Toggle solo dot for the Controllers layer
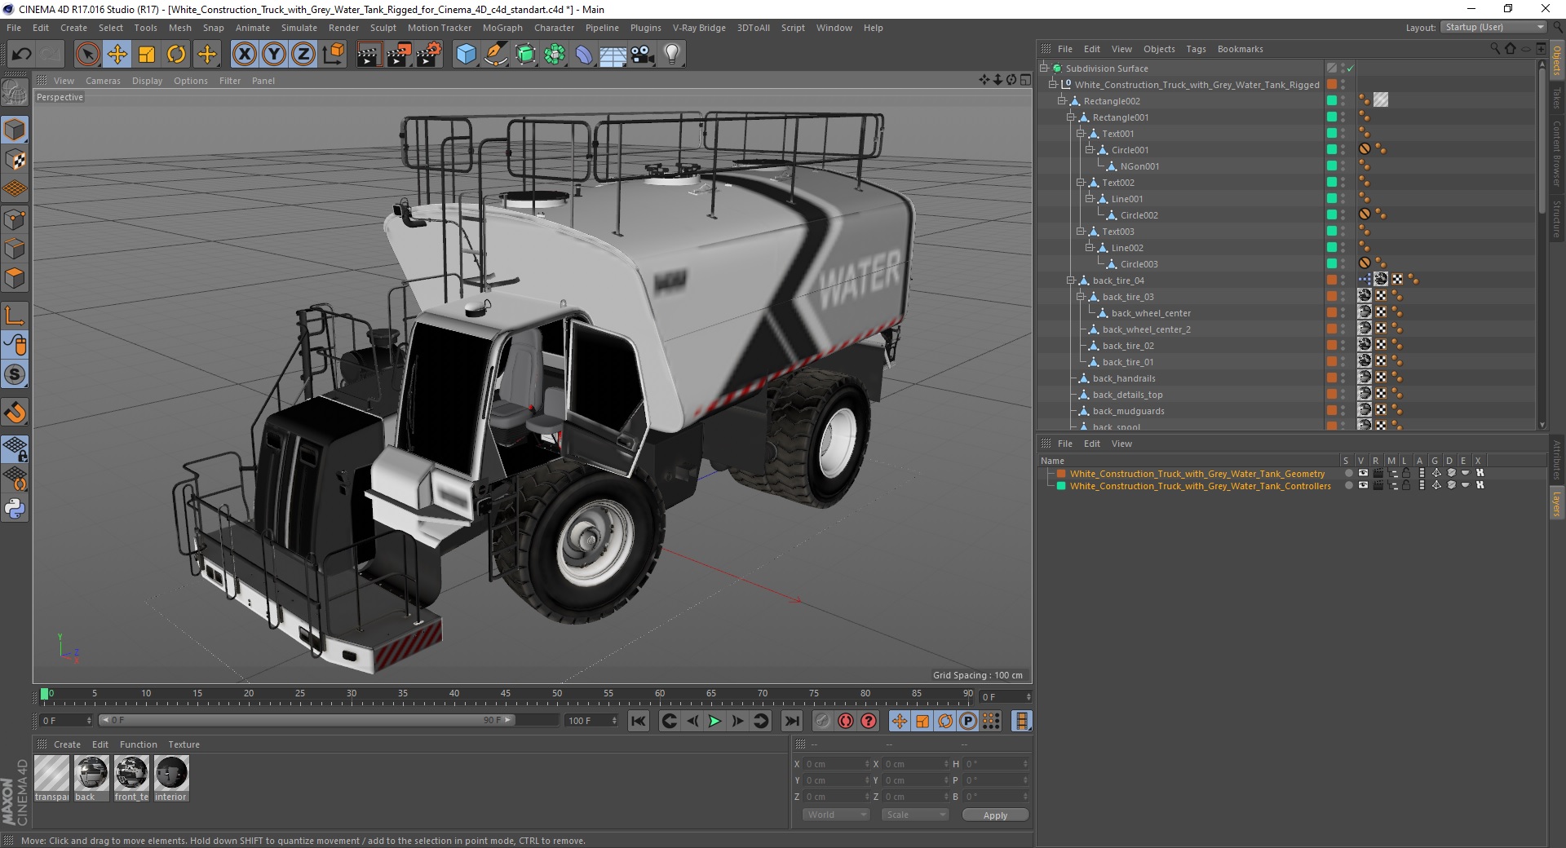The height and width of the screenshot is (848, 1566). point(1348,485)
